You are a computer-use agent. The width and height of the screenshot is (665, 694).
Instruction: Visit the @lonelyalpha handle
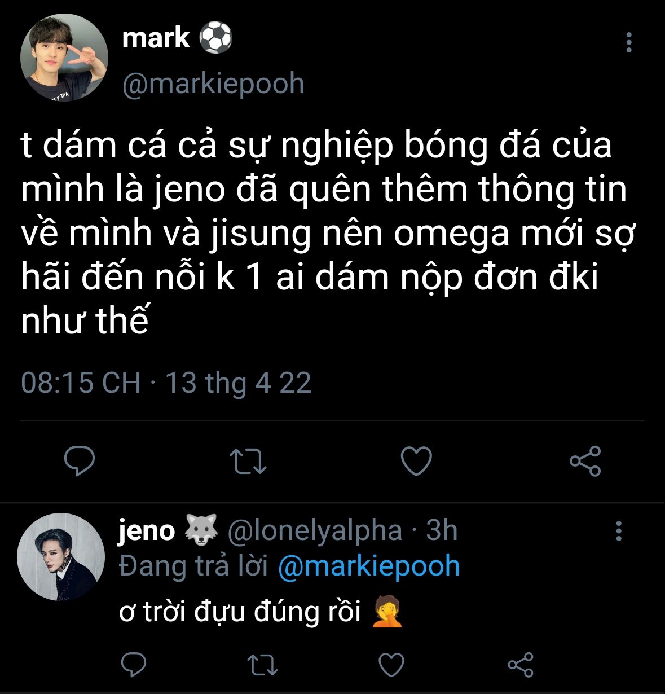point(315,531)
